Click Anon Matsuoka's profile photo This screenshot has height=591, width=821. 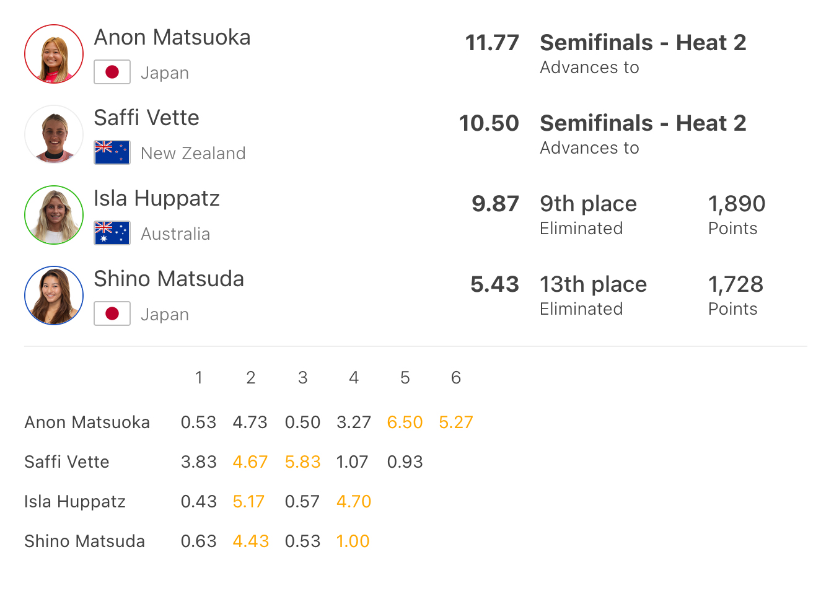(x=54, y=54)
